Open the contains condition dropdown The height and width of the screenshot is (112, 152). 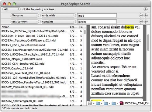click(58, 22)
